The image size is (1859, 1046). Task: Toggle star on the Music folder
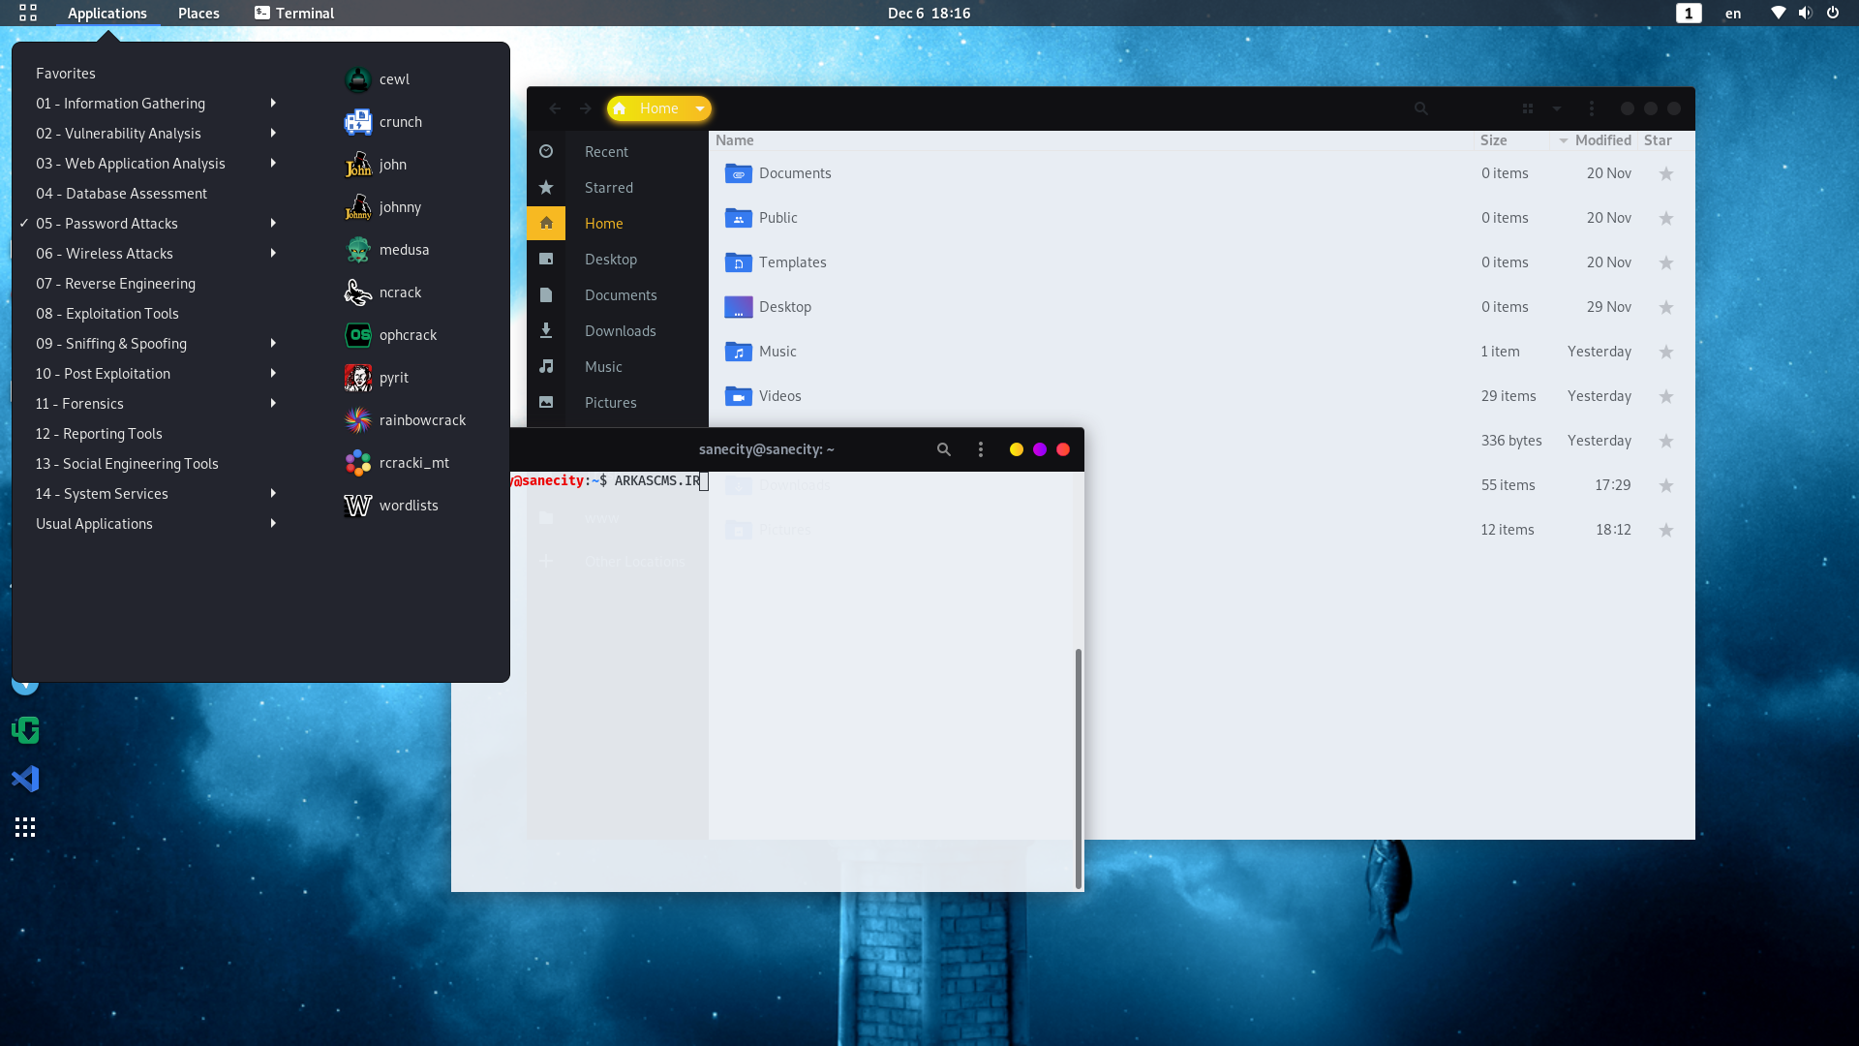point(1665,352)
